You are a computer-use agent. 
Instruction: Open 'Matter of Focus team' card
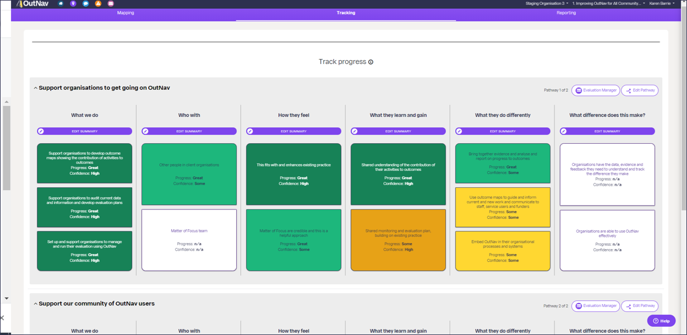click(x=189, y=240)
